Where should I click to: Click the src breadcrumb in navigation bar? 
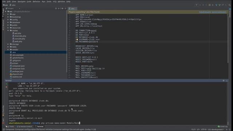tap(5, 5)
